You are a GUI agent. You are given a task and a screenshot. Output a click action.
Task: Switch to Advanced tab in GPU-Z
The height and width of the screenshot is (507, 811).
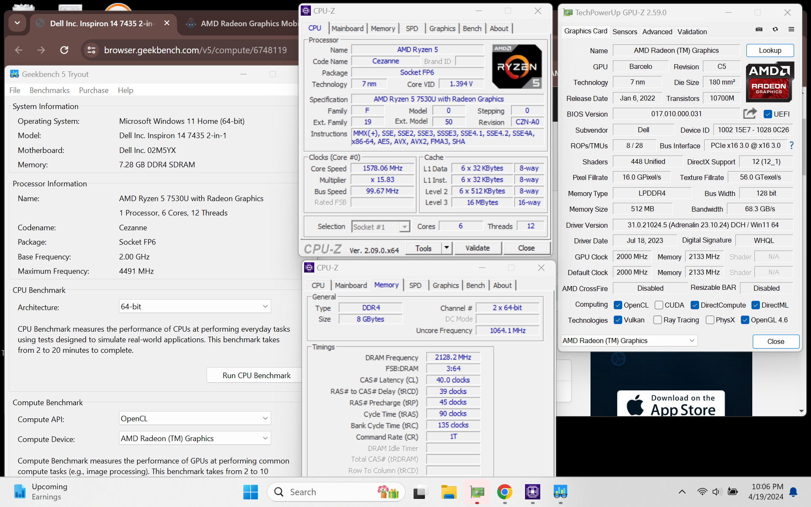[x=657, y=32]
